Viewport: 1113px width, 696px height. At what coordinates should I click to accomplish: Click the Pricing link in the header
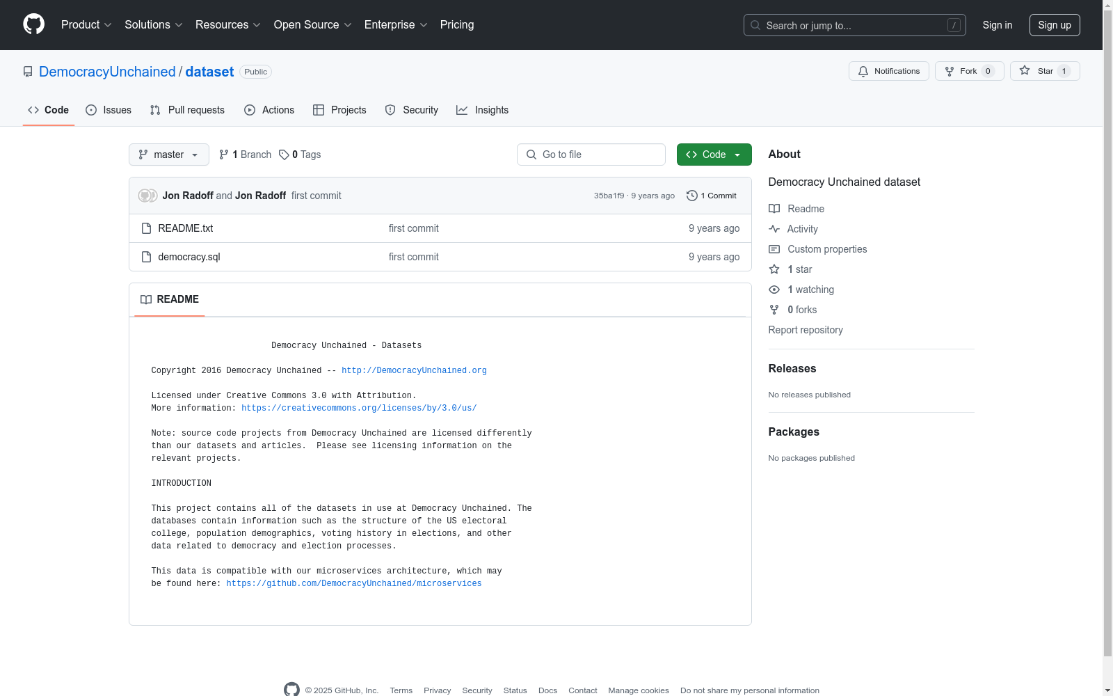[457, 25]
